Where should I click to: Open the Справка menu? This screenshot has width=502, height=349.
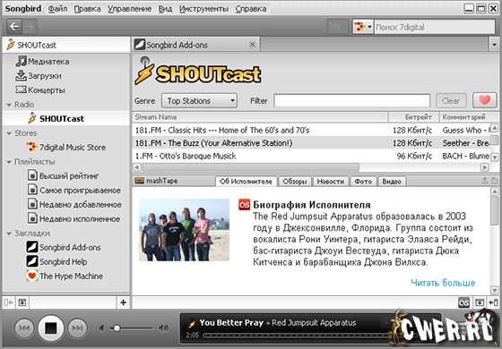[251, 9]
